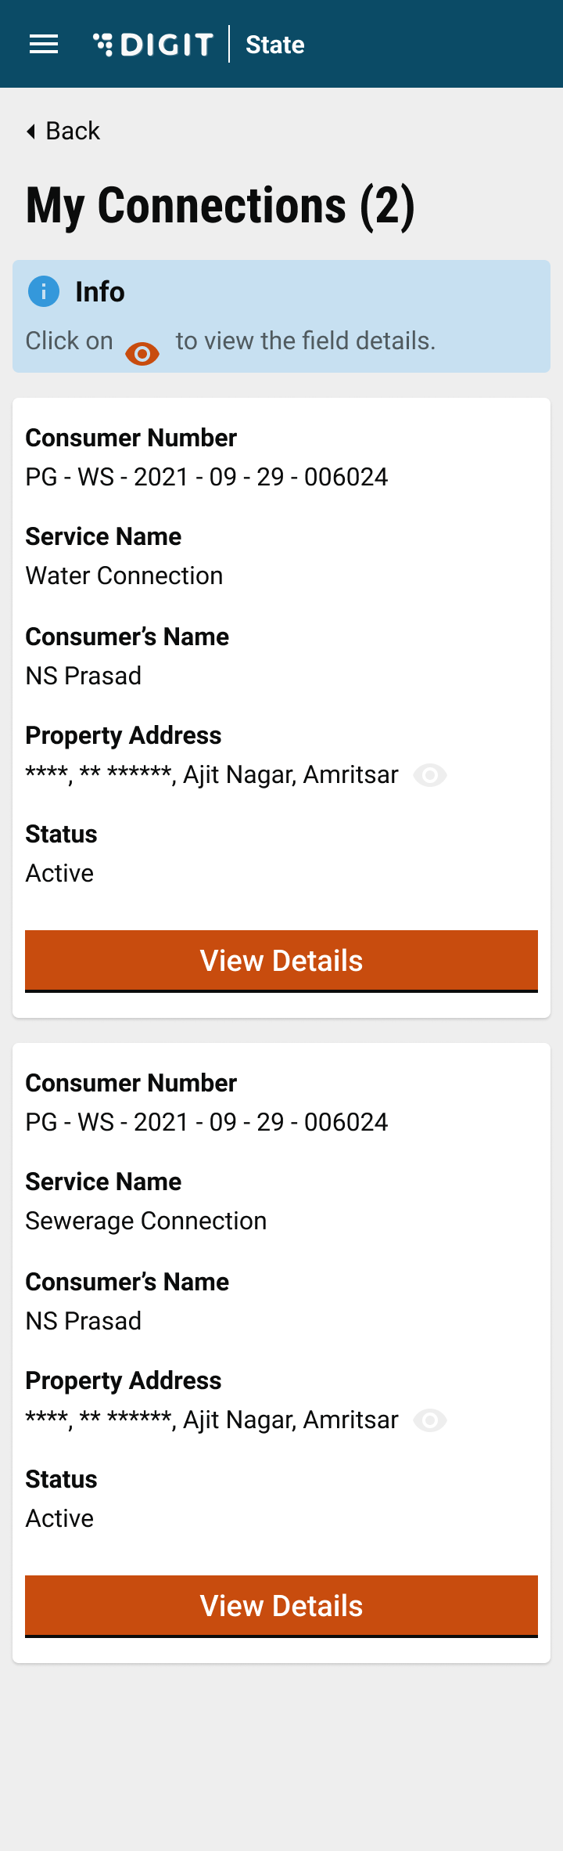
Task: Select consumer number in Water Connection card
Action: 206,477
